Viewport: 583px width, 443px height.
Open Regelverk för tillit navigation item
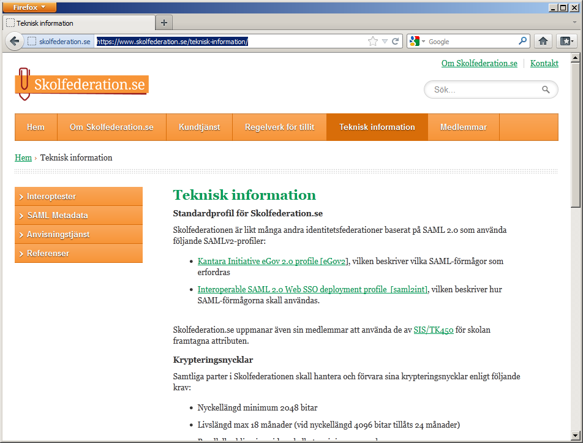(280, 127)
